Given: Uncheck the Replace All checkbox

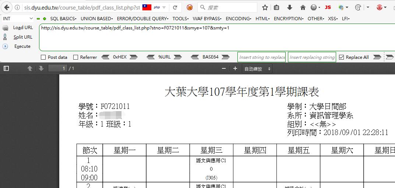Looking at the screenshot, I should click(x=341, y=57).
